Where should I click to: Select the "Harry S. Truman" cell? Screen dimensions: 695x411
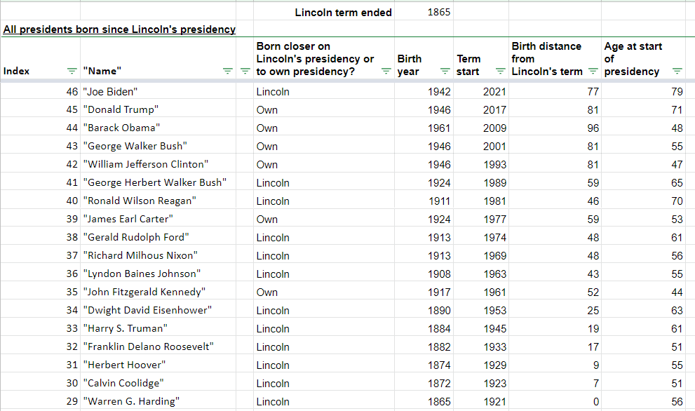click(x=158, y=328)
